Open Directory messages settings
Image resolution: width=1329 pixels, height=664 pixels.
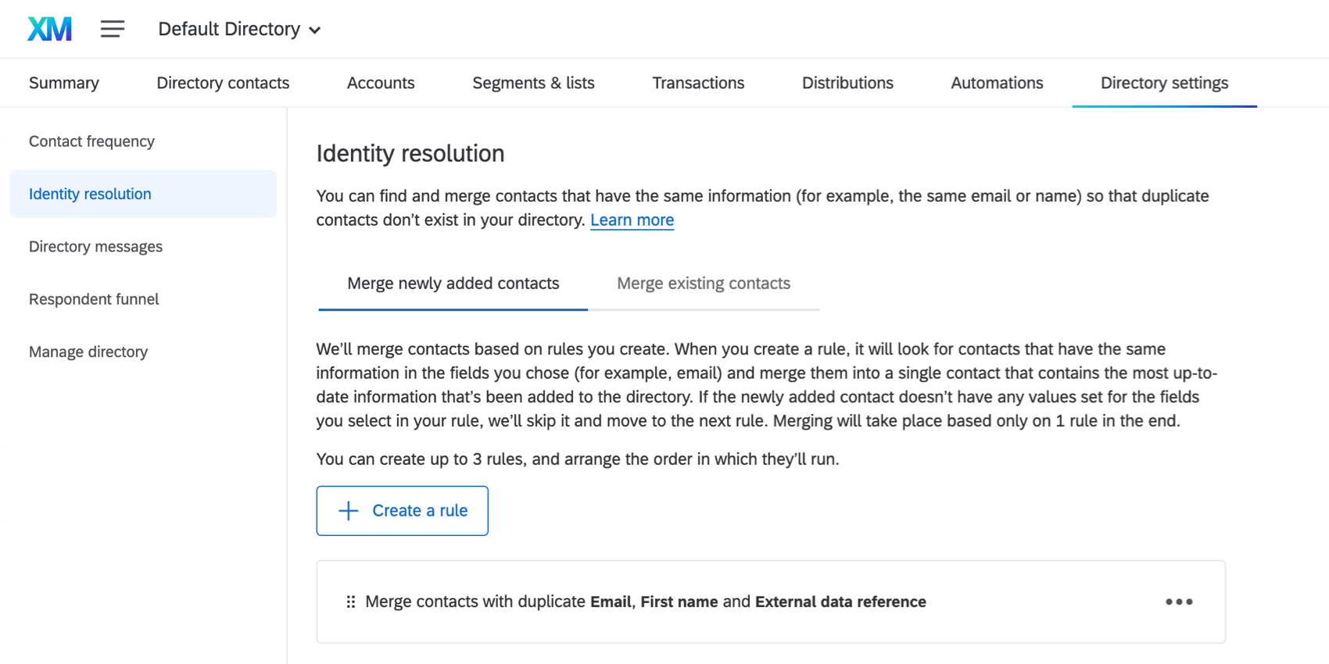[x=95, y=247]
